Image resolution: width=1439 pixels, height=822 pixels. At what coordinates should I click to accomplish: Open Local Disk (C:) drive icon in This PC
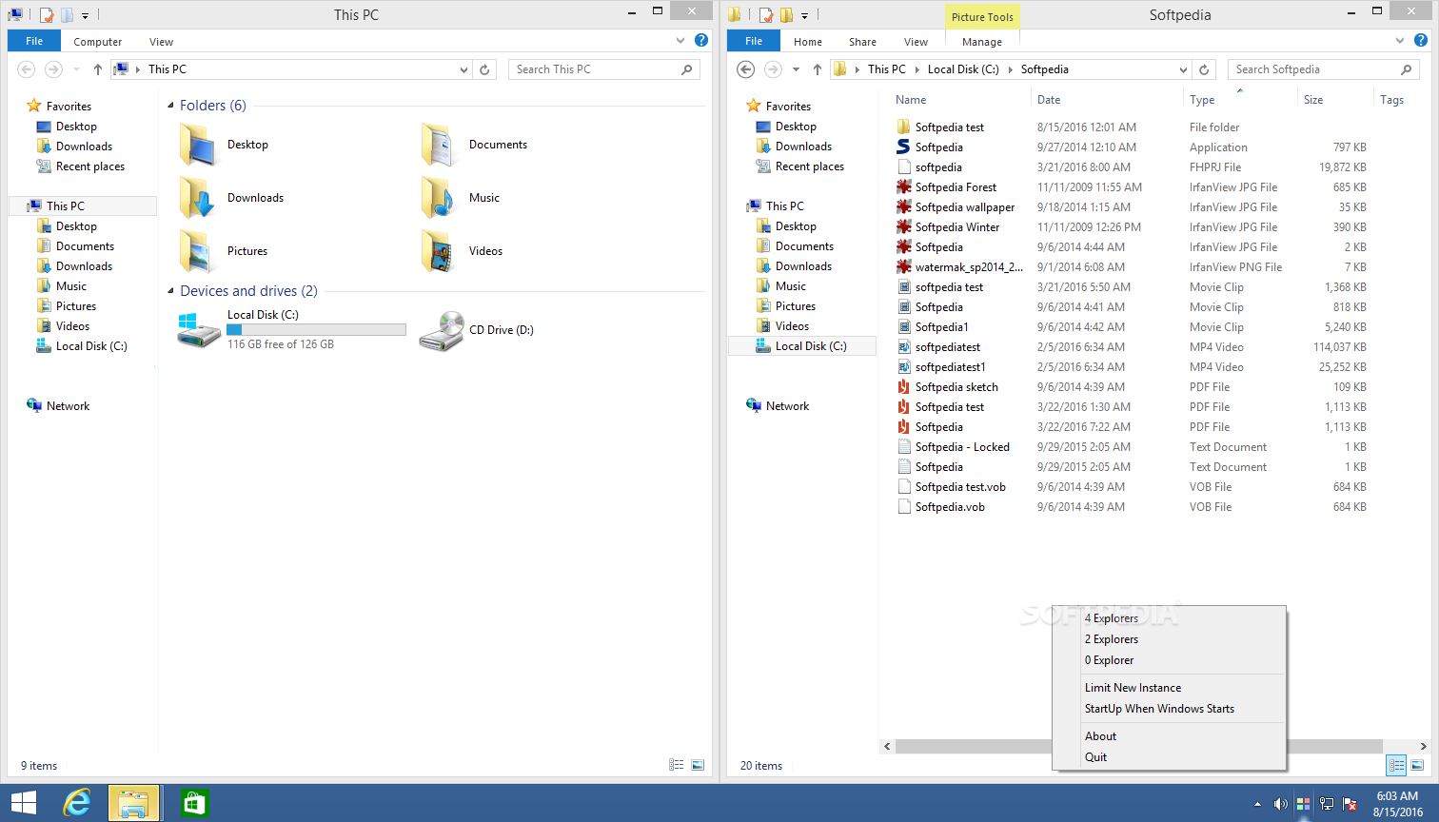[x=199, y=329]
